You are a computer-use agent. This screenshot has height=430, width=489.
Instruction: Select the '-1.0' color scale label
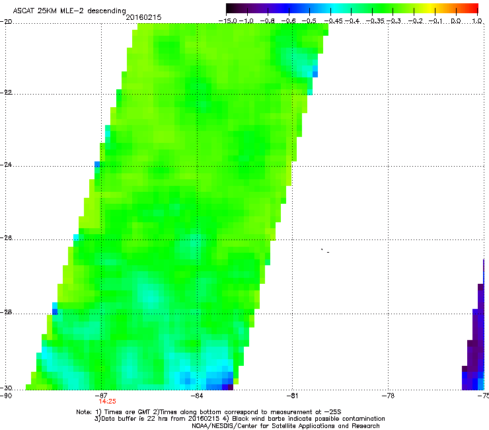tap(246, 21)
